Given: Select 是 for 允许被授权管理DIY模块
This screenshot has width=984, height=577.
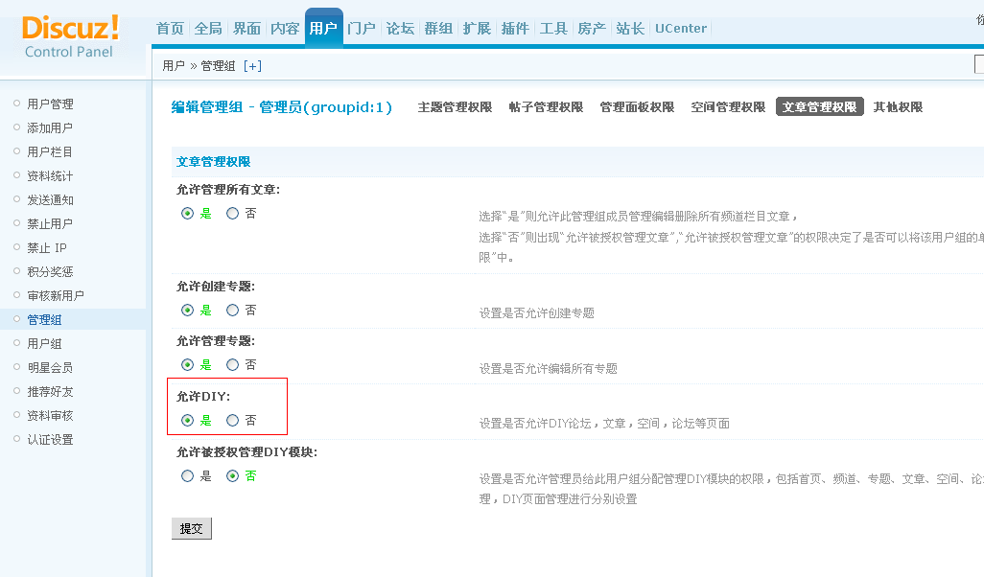Looking at the screenshot, I should [x=187, y=476].
